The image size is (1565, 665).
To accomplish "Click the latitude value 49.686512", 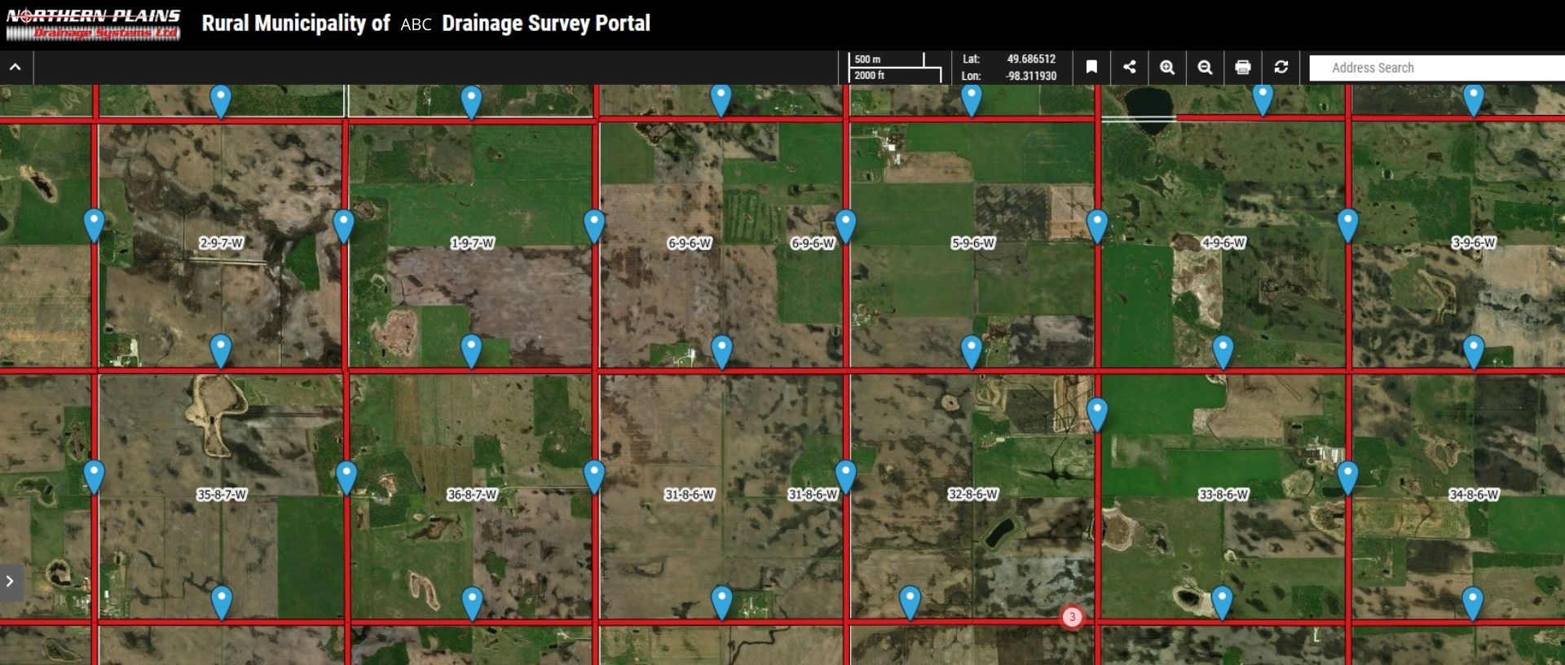I will coord(1031,59).
